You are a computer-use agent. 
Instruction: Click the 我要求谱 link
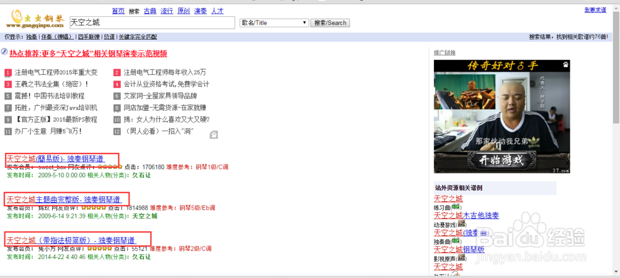595,11
